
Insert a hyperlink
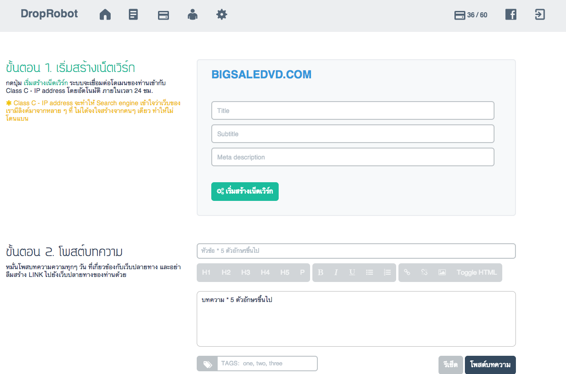tap(407, 272)
